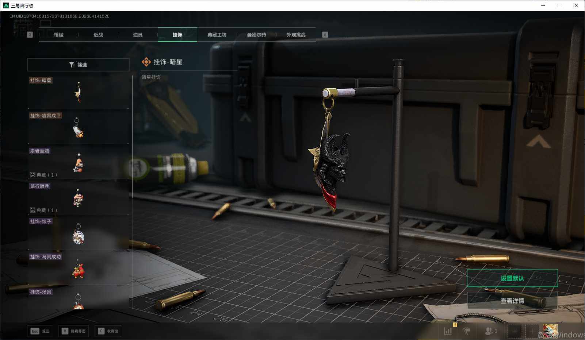
Task: Select the 暗行哨兵 charm item
Action: [79, 198]
